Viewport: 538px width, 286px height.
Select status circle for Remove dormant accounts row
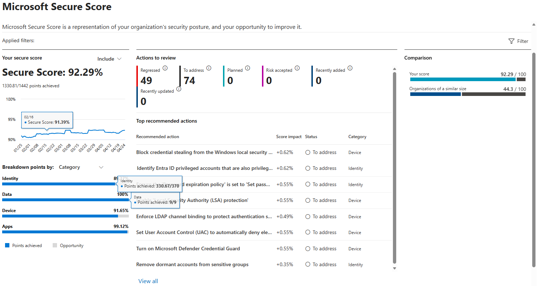pos(308,265)
